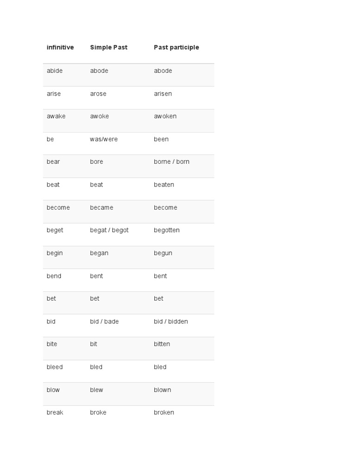The width and height of the screenshot is (356, 475).
Task: Click the 'bid / bidden' past participle
Action: coord(171,321)
